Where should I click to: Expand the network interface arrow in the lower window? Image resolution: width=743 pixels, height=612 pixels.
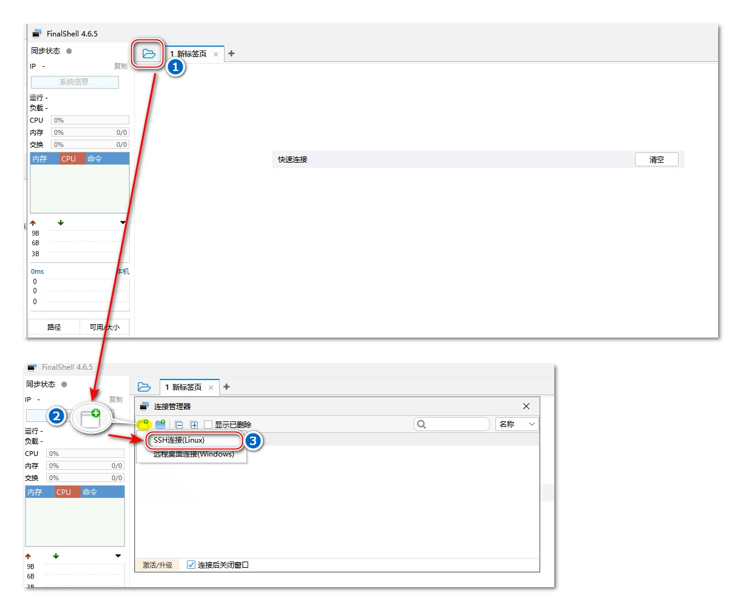[118, 556]
